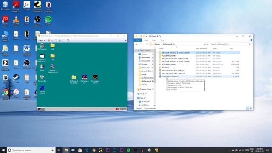Select Network Neighborhood in the Windows 95 VM
The width and height of the screenshot is (272, 153).
pos(53,68)
